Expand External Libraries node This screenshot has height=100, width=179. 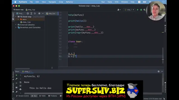coord(16,25)
